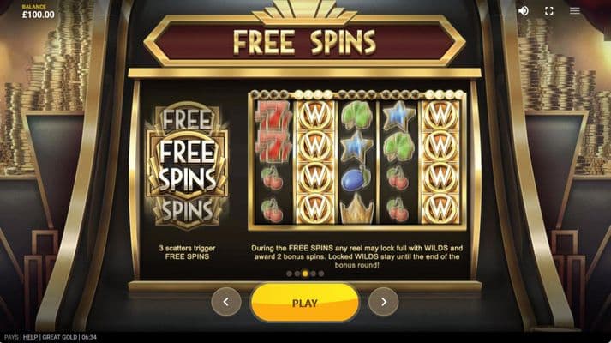
Task: Click the balance amount £100.00
Action: point(39,15)
